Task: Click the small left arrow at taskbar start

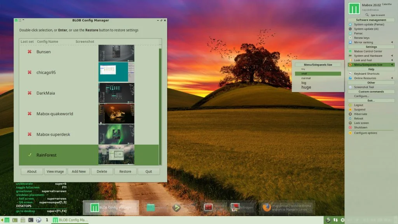Action: click(2, 220)
